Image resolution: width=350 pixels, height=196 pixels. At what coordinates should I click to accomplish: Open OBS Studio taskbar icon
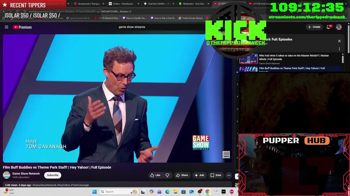[200, 192]
